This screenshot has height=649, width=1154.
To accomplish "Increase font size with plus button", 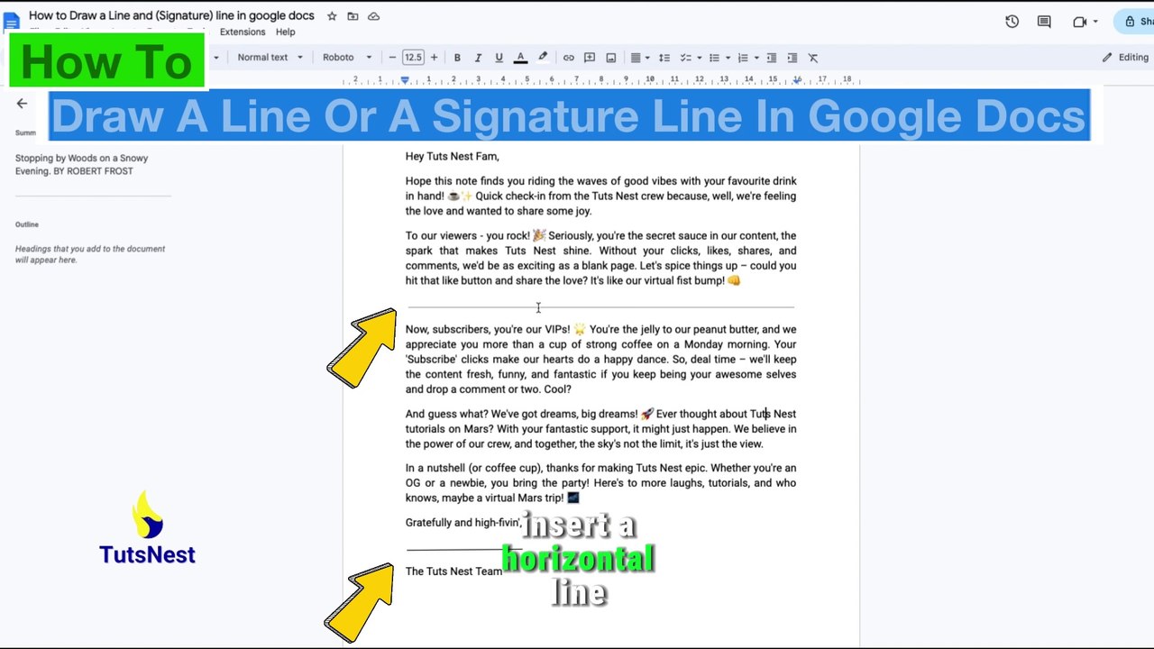I will pyautogui.click(x=434, y=58).
